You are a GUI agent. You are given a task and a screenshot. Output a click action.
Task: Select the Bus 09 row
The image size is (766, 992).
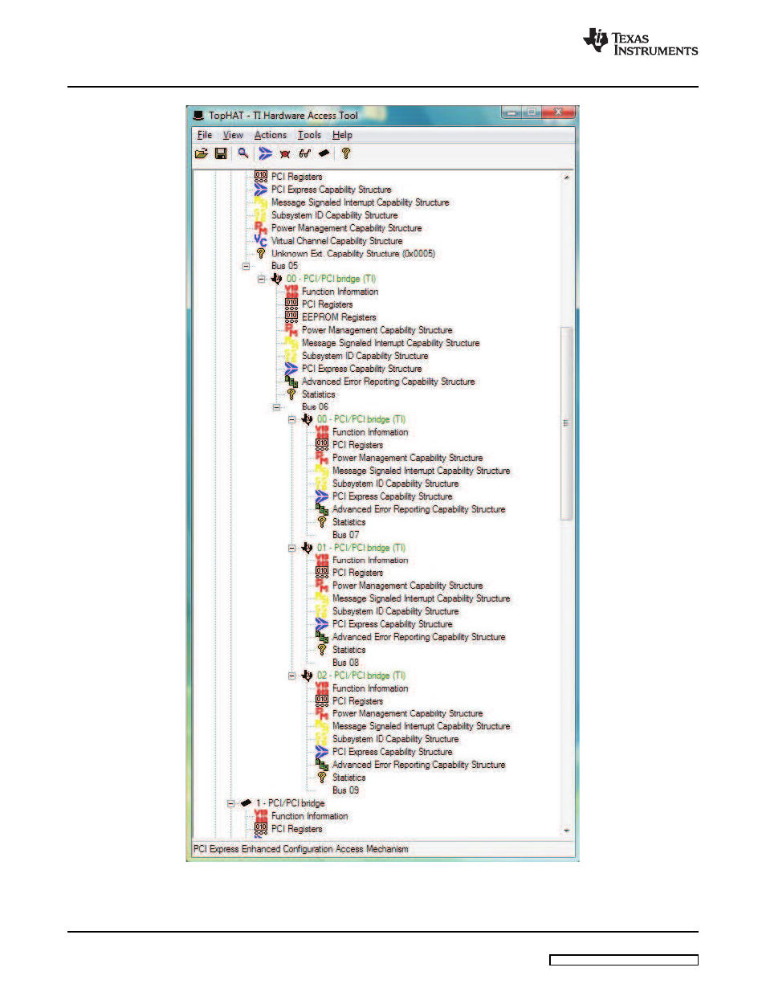346,790
